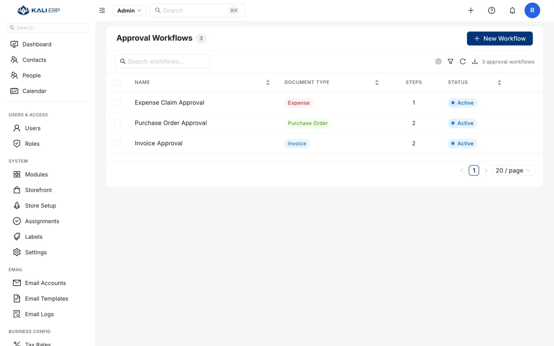Open Dashboard from the sidebar
The height and width of the screenshot is (346, 554).
coord(48,44)
